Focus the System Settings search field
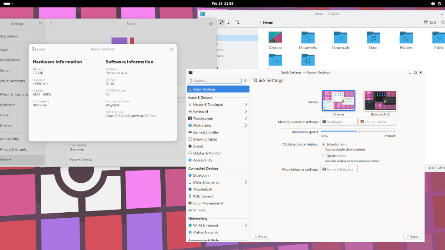The height and width of the screenshot is (250, 445). point(215,81)
